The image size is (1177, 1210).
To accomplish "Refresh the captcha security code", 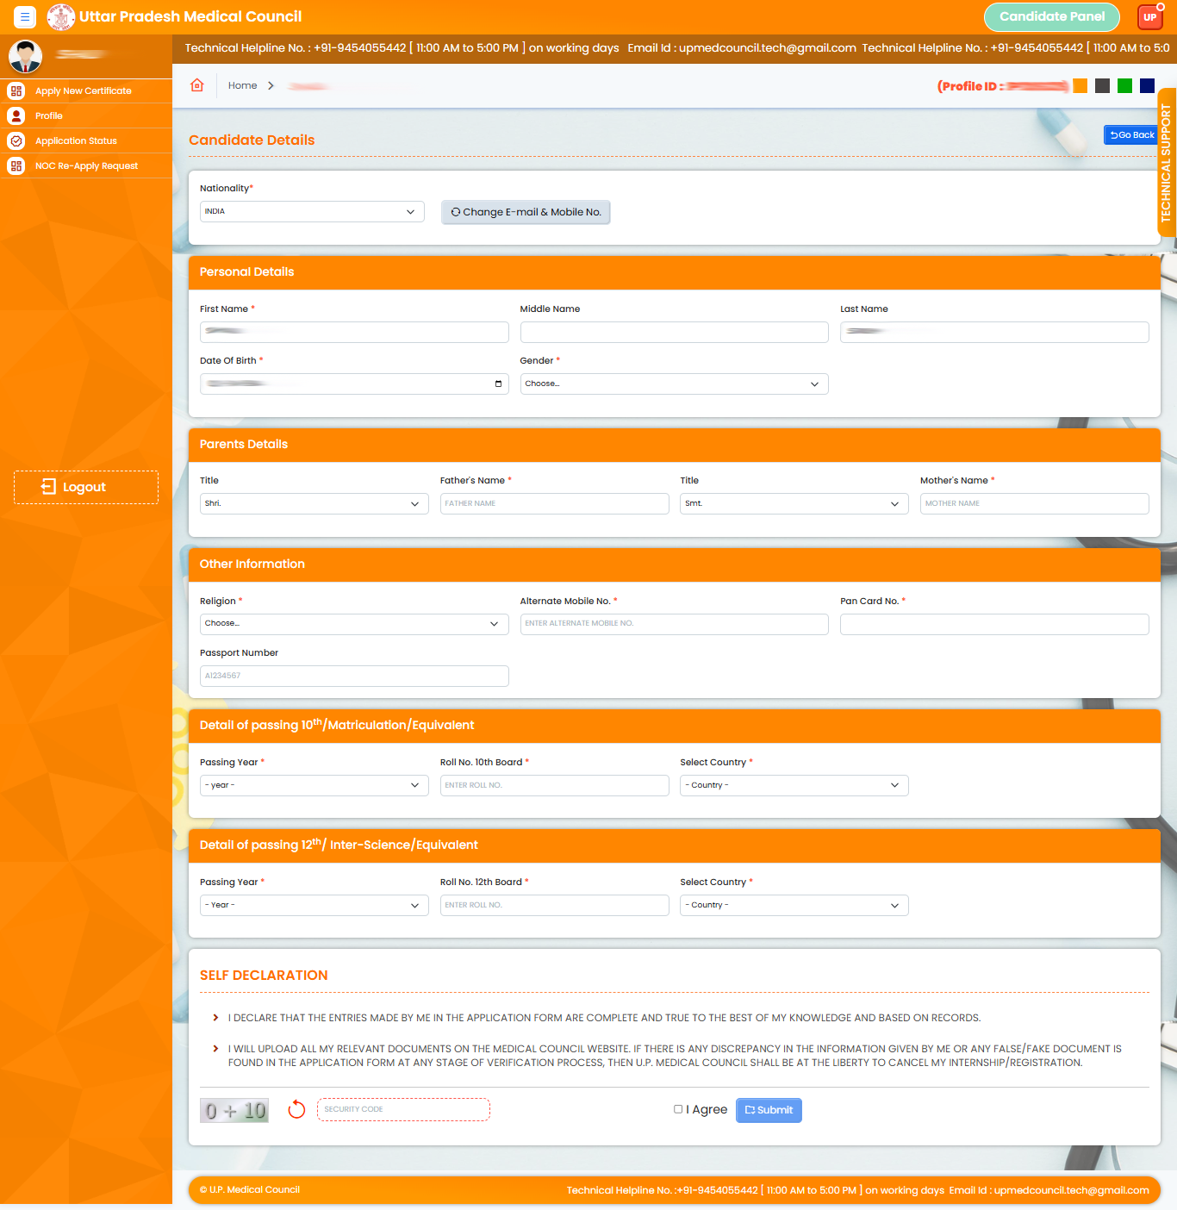I will pyautogui.click(x=296, y=1109).
